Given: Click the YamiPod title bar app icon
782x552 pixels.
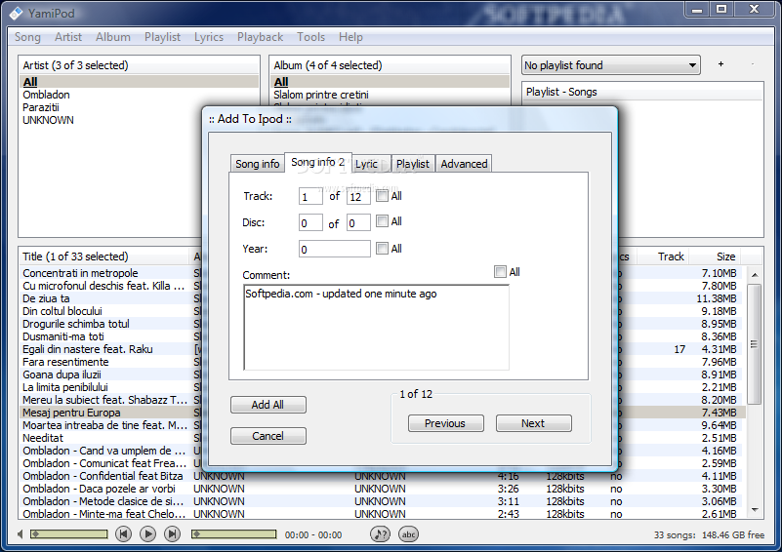Looking at the screenshot, I should (17, 13).
